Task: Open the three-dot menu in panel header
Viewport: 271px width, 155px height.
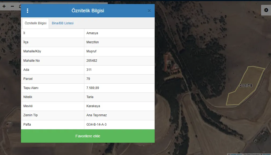Action: coord(27,11)
